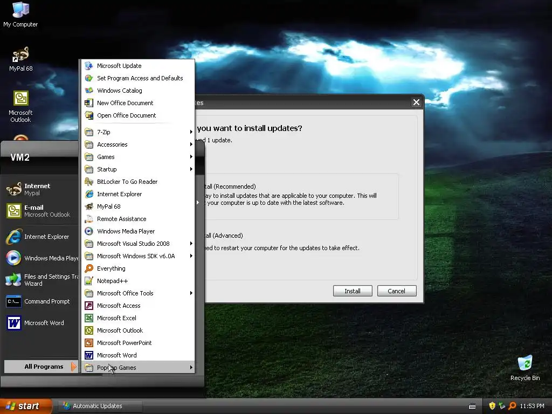Screen dimensions: 552x414
Task: Click the New Office Document icon
Action: pyautogui.click(x=89, y=103)
